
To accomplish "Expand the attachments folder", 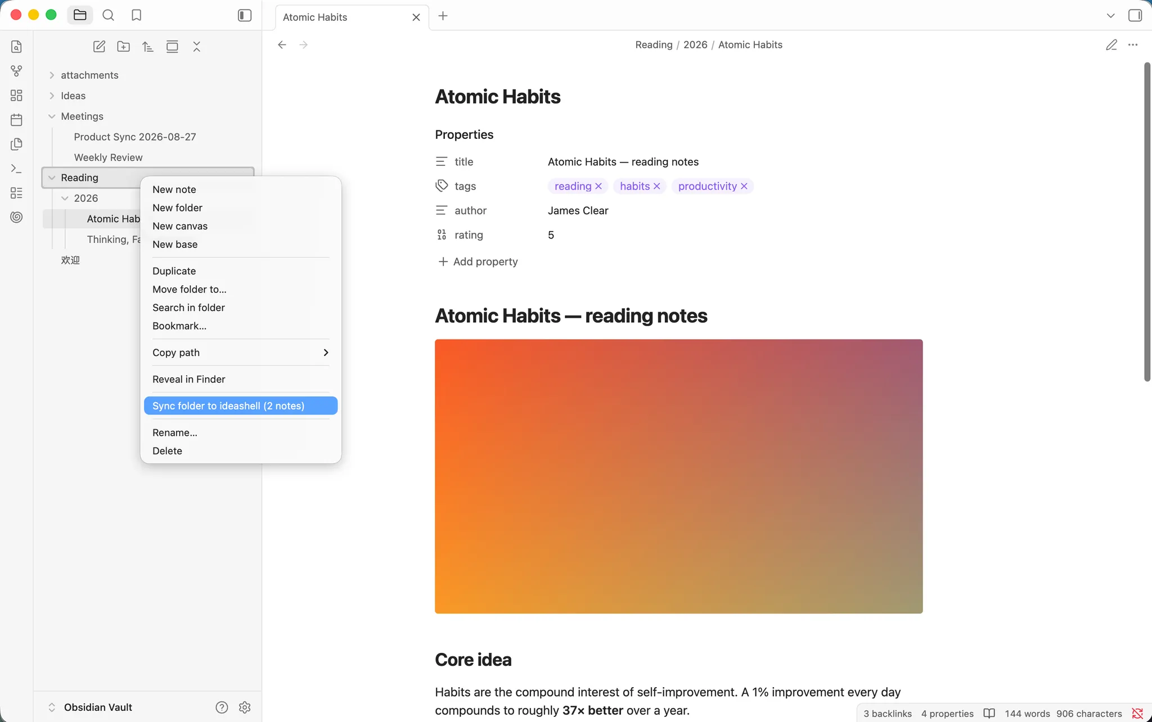I will coord(52,75).
